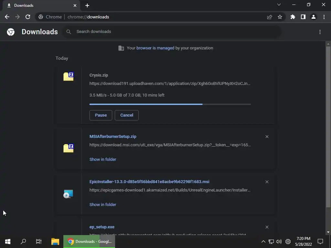331x248 pixels.
Task: Click the managed organization building icon
Action: pos(121,48)
